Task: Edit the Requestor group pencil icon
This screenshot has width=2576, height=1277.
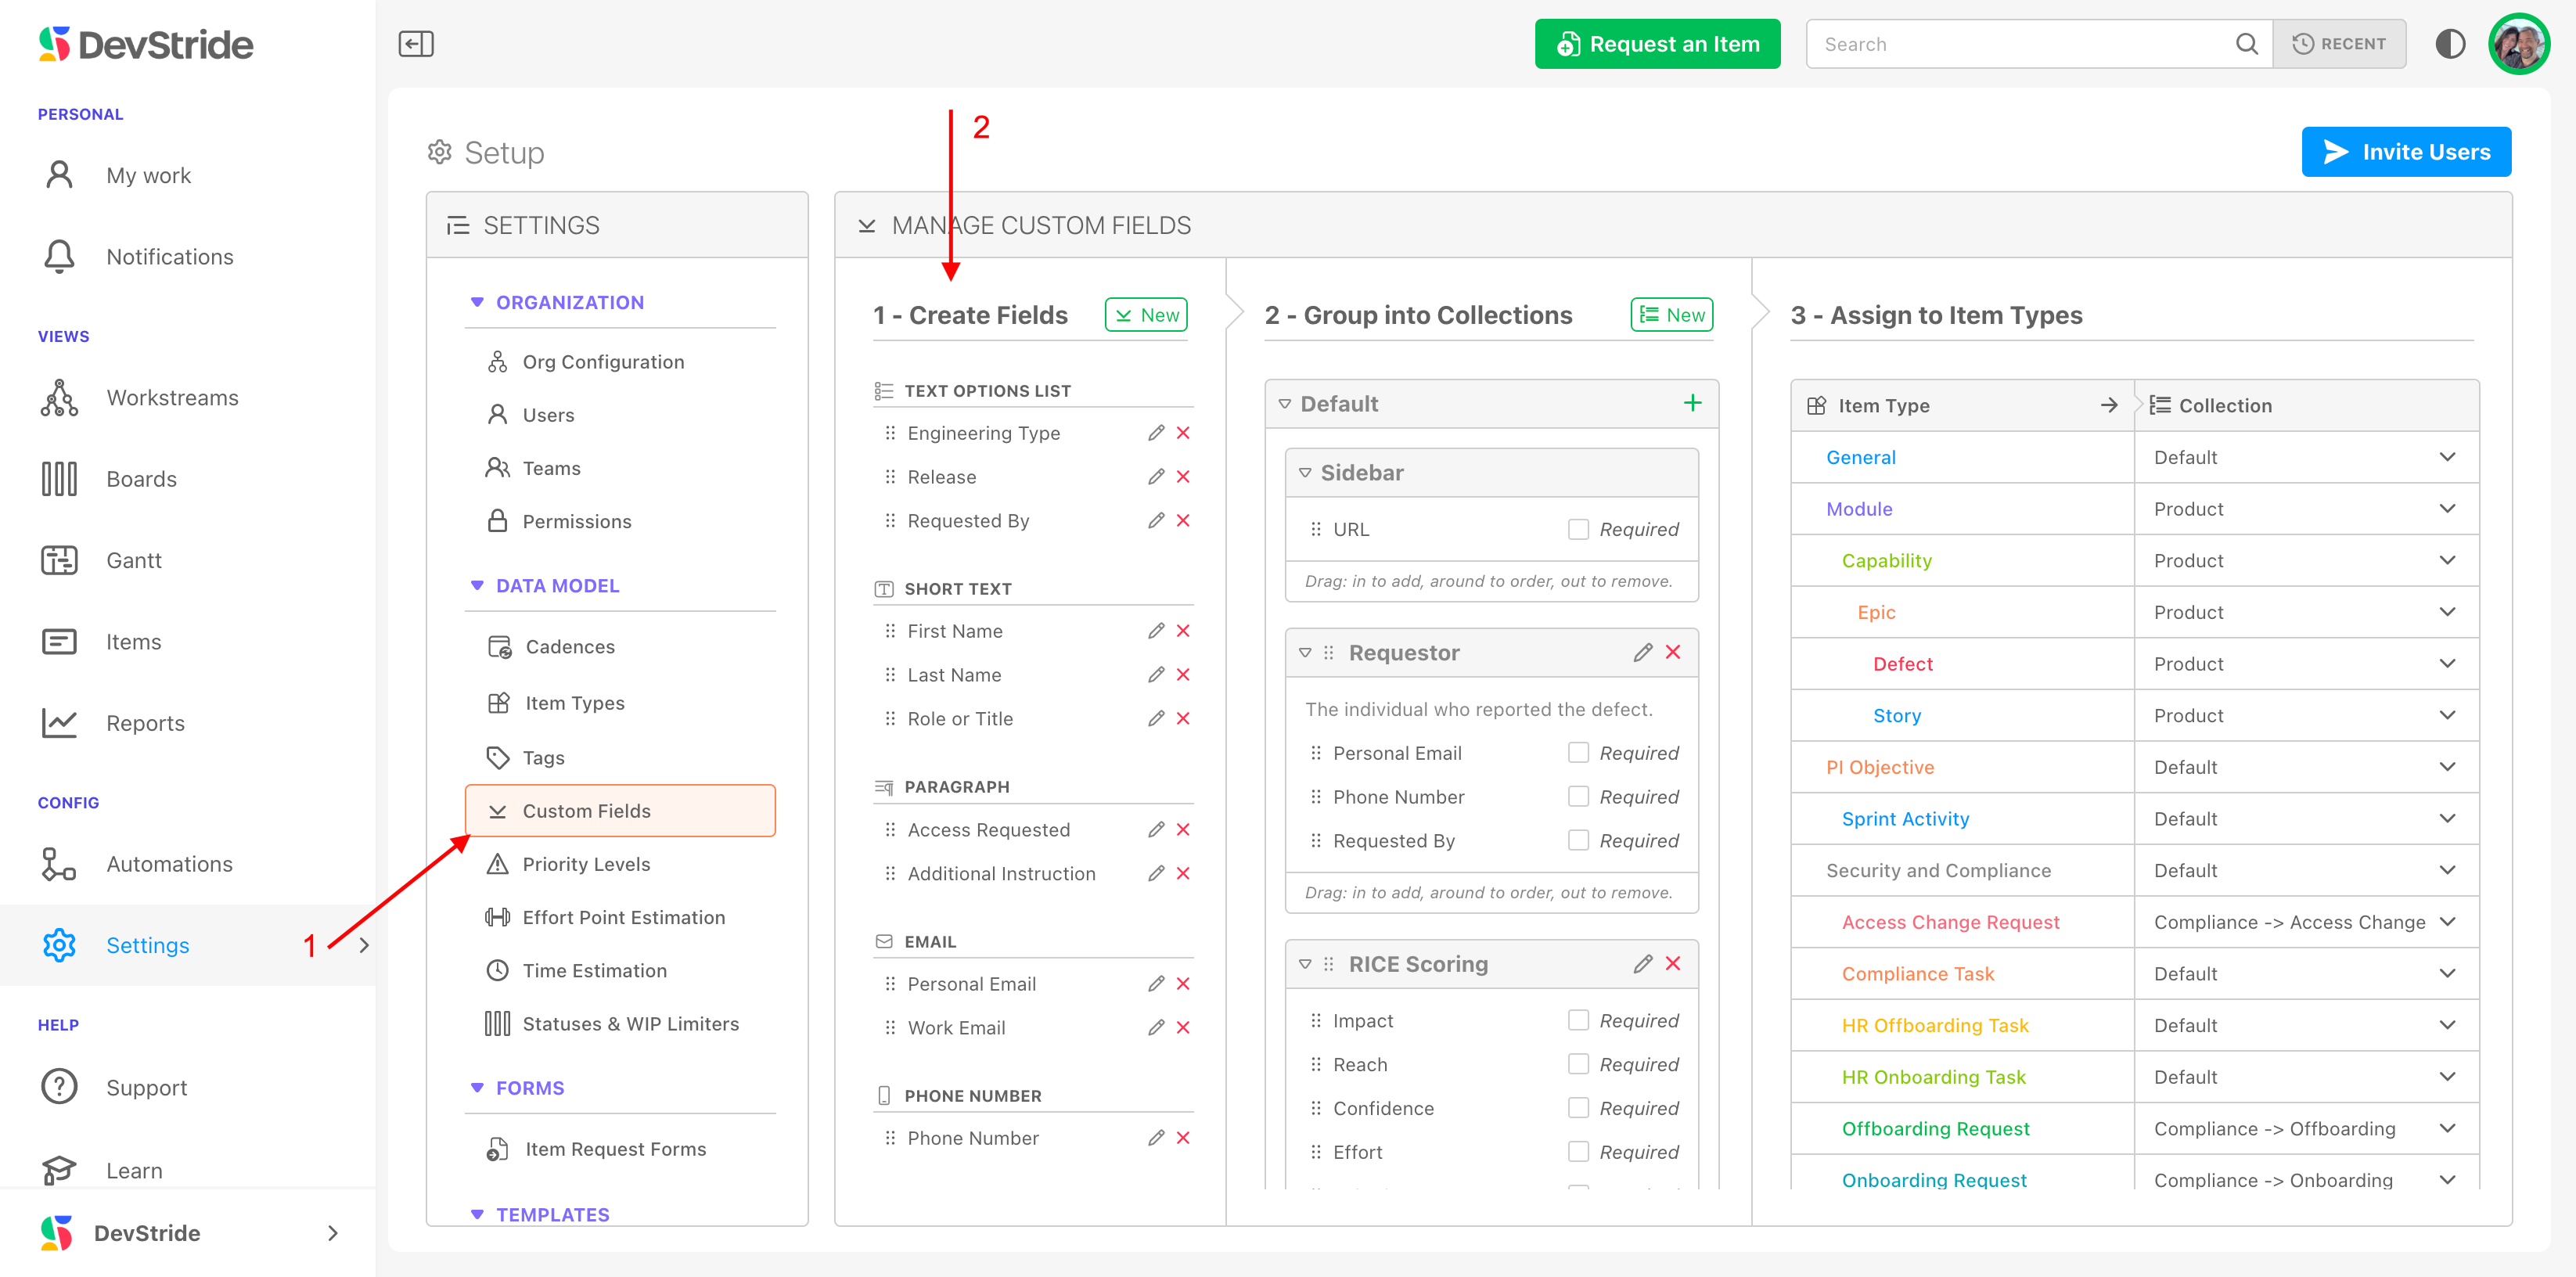Action: (x=1642, y=653)
